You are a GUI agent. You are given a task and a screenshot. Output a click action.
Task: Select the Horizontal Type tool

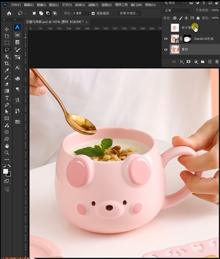click(x=7, y=98)
